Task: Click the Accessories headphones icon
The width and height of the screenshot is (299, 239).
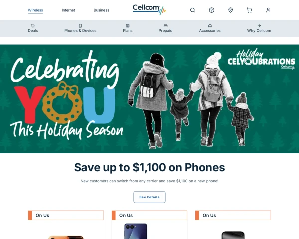Action: click(x=210, y=26)
